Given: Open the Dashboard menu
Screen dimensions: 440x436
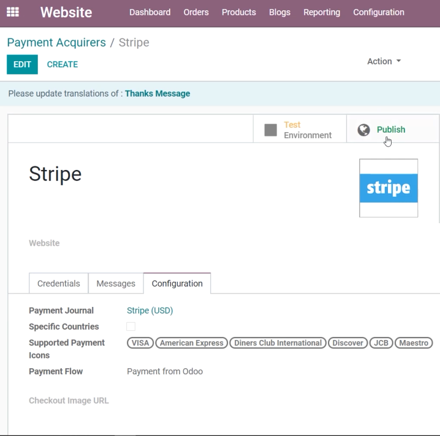Looking at the screenshot, I should [x=150, y=12].
